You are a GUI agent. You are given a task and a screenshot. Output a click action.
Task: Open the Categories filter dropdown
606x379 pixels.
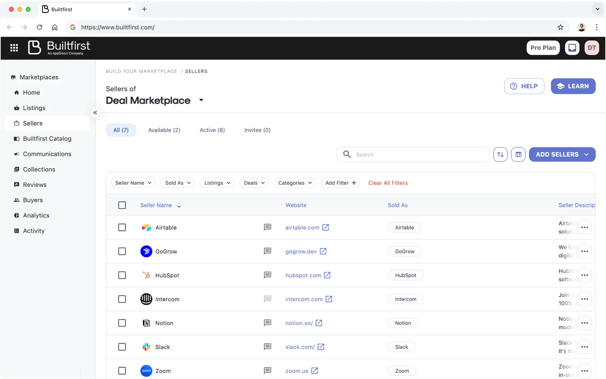(295, 183)
